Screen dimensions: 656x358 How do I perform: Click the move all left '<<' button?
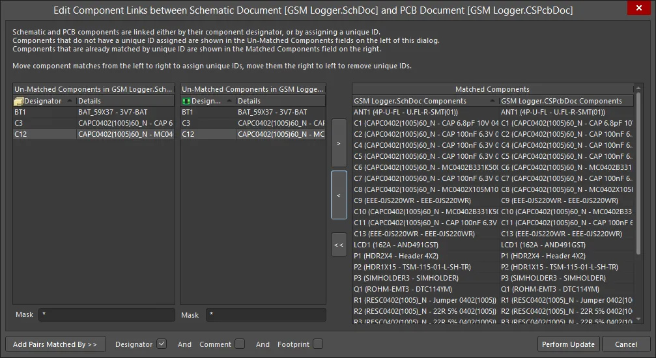click(339, 245)
